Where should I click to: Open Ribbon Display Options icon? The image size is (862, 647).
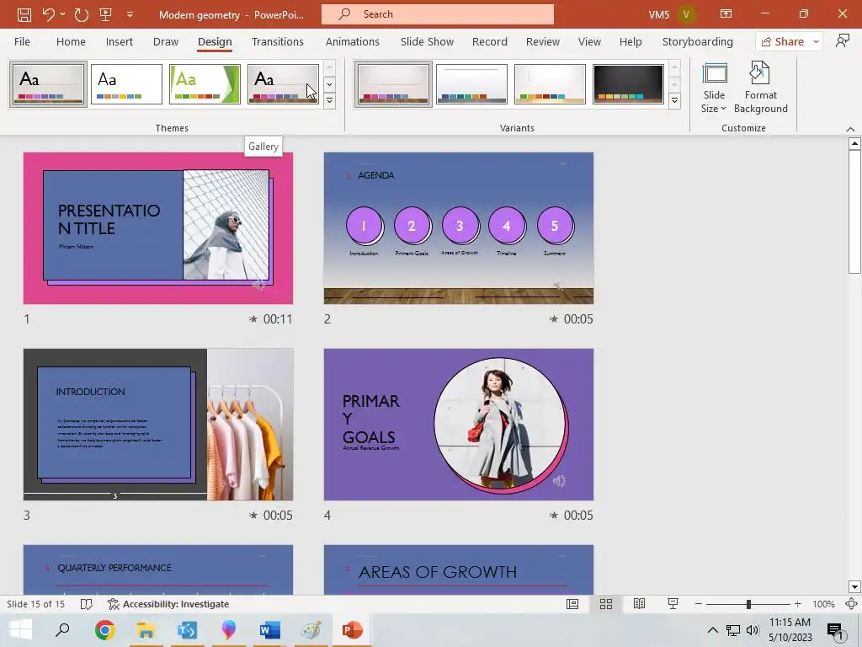tap(726, 13)
